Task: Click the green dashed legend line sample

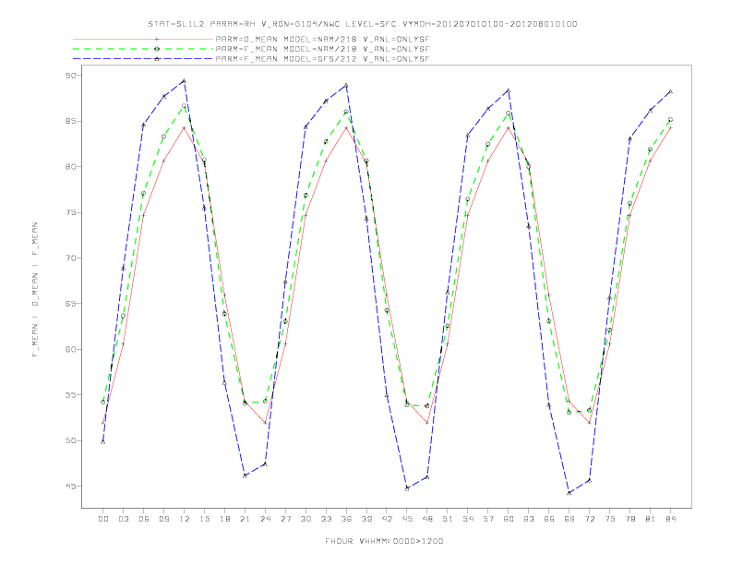Action: [x=143, y=49]
